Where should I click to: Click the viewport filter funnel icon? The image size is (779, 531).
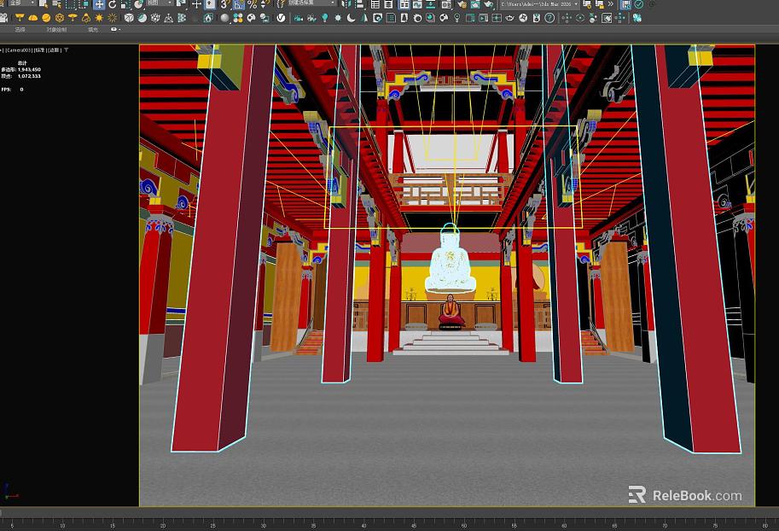(66, 50)
